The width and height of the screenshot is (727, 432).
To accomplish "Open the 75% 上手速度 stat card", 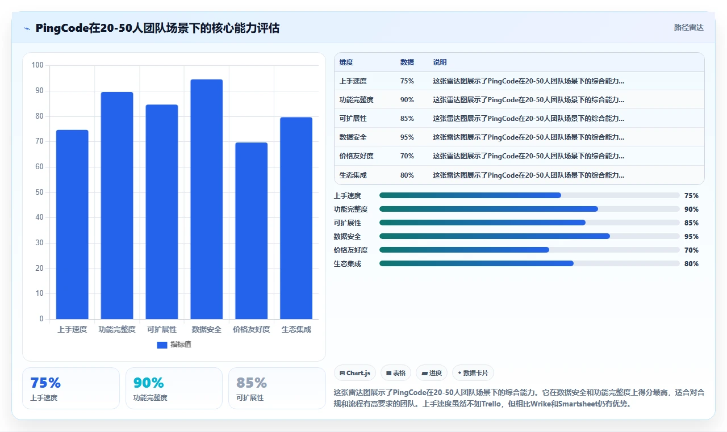I will (71, 388).
